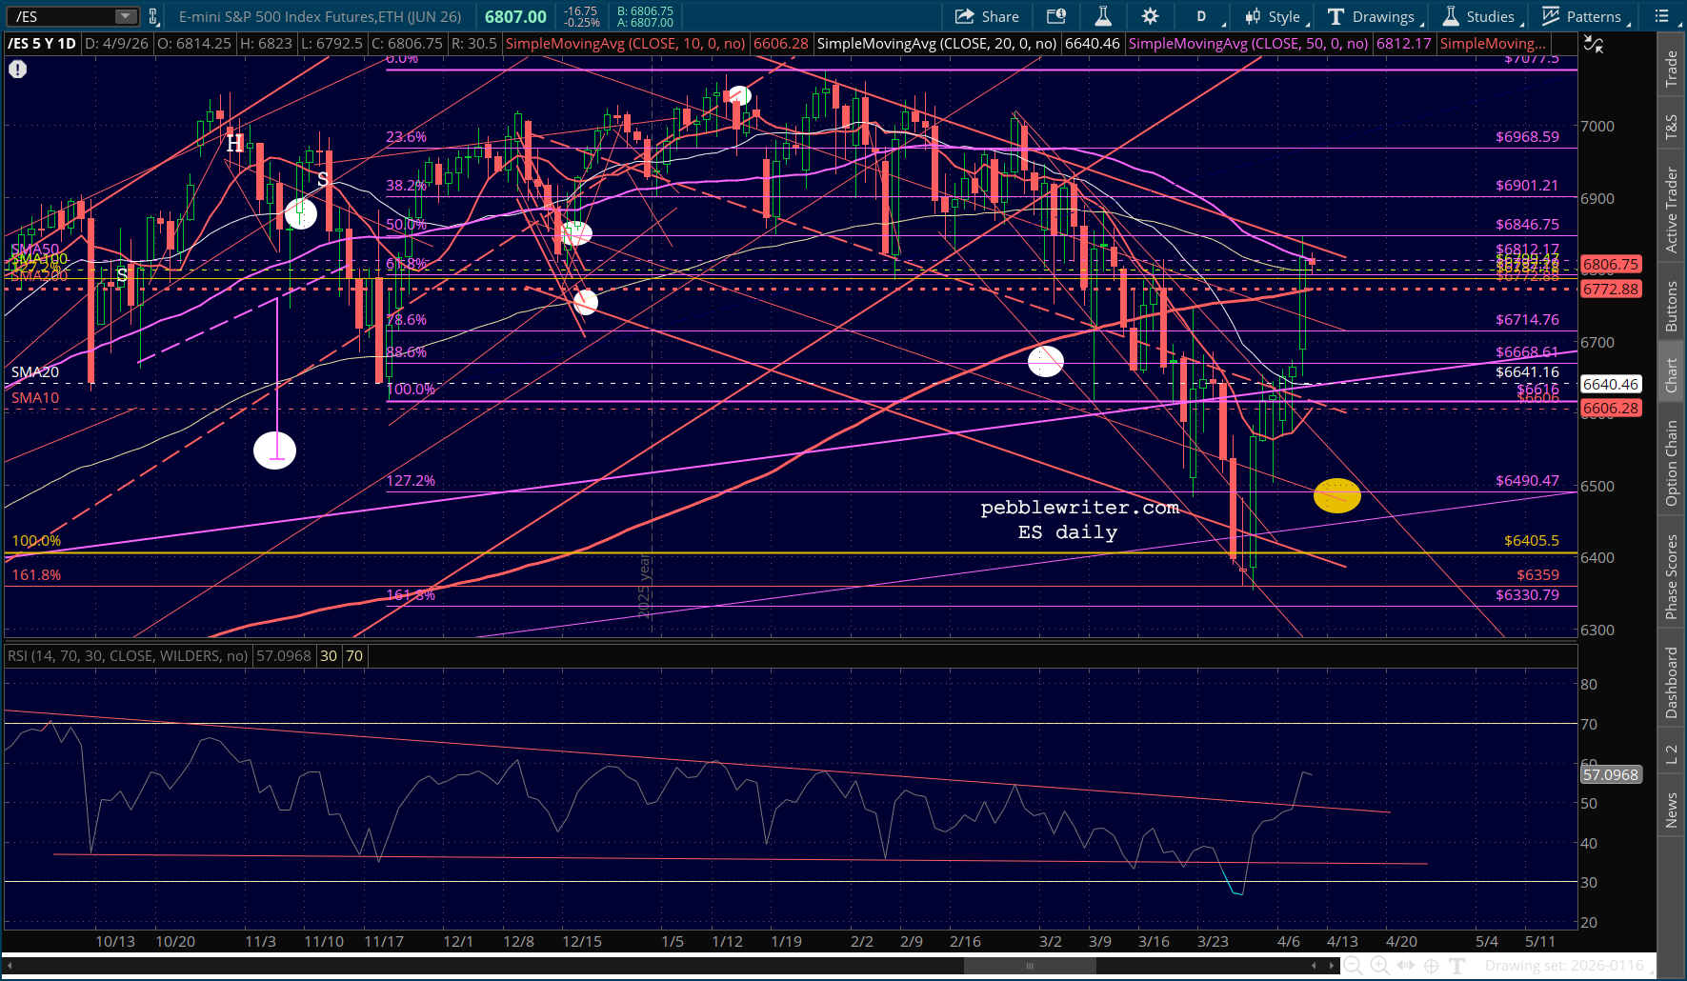
Task: Switch to the Trade side tab
Action: point(1671,69)
